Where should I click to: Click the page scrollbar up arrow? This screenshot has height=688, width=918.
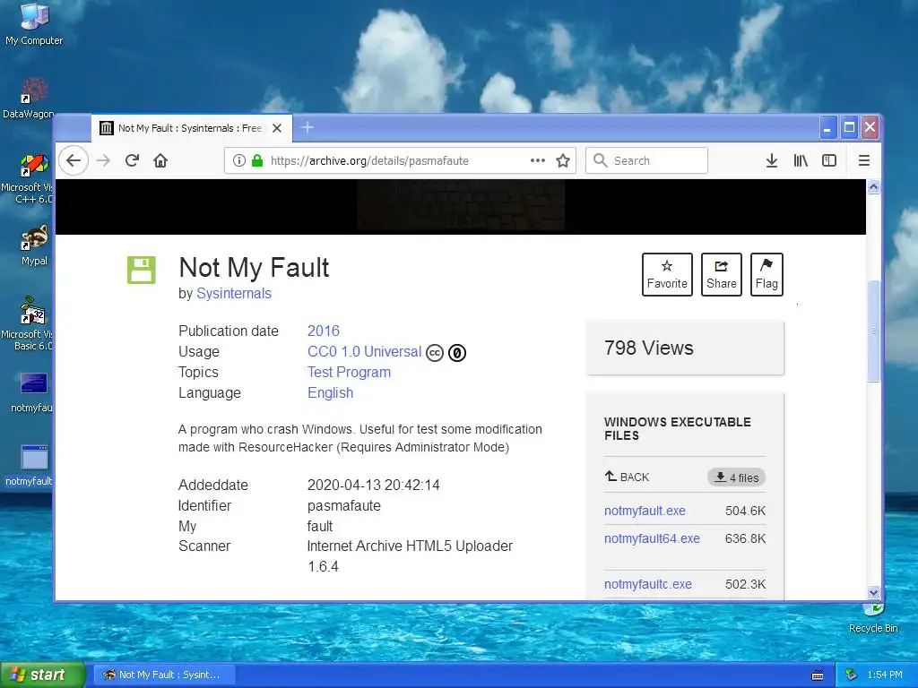(873, 186)
